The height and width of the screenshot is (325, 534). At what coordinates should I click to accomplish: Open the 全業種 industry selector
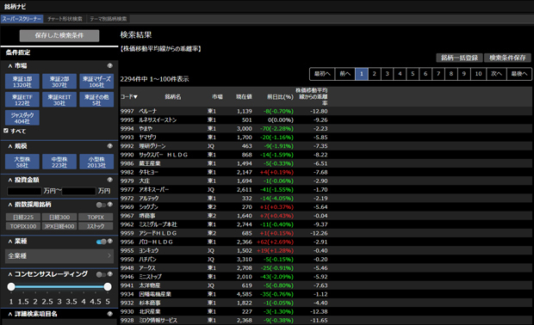(59, 255)
